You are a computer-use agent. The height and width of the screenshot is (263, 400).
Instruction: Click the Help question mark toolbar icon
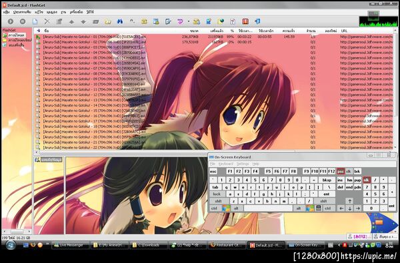pyautogui.click(x=233, y=22)
